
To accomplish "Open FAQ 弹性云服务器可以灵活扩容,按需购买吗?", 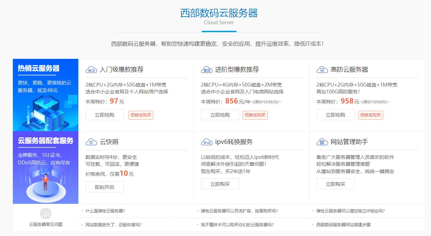I will 240,211.
